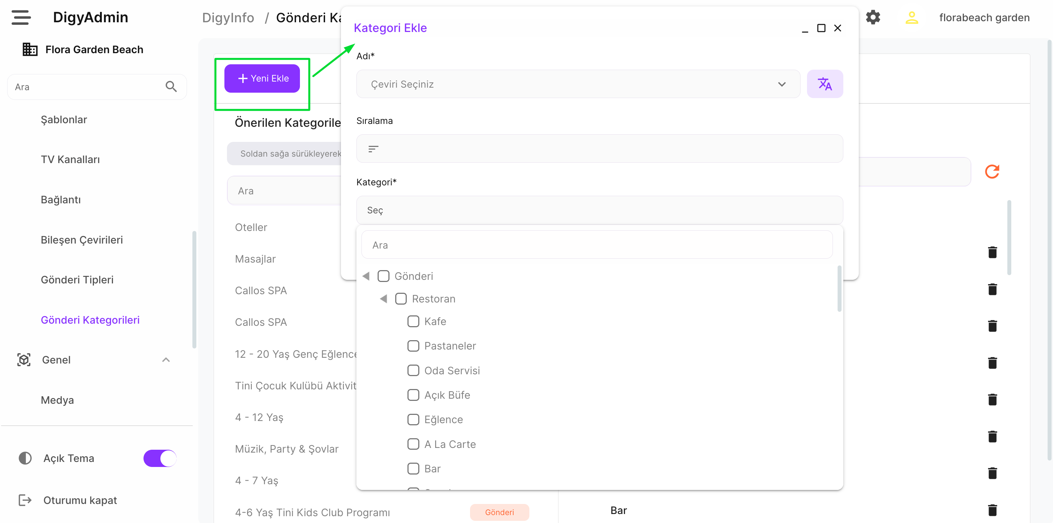This screenshot has height=523, width=1053.
Task: Collapse the Restoran tree node arrow
Action: (383, 299)
